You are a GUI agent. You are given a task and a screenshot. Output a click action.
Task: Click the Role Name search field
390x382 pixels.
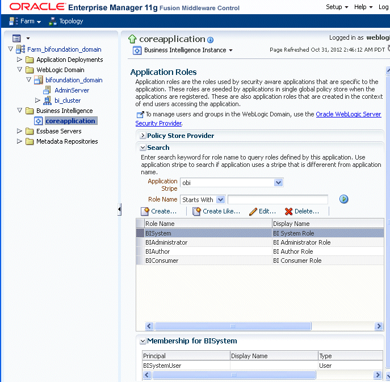tap(278, 199)
